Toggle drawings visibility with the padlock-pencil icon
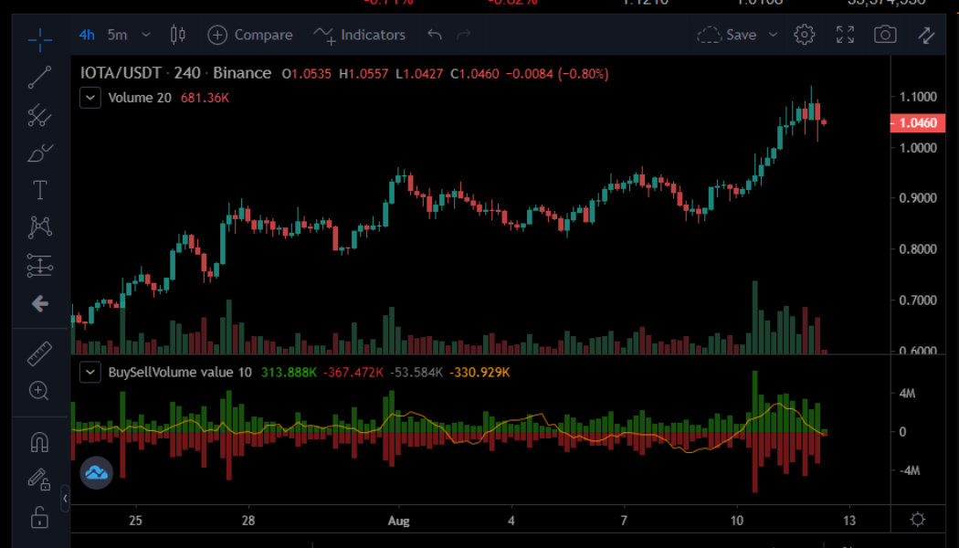Viewport: 959px width, 548px height. click(x=39, y=476)
